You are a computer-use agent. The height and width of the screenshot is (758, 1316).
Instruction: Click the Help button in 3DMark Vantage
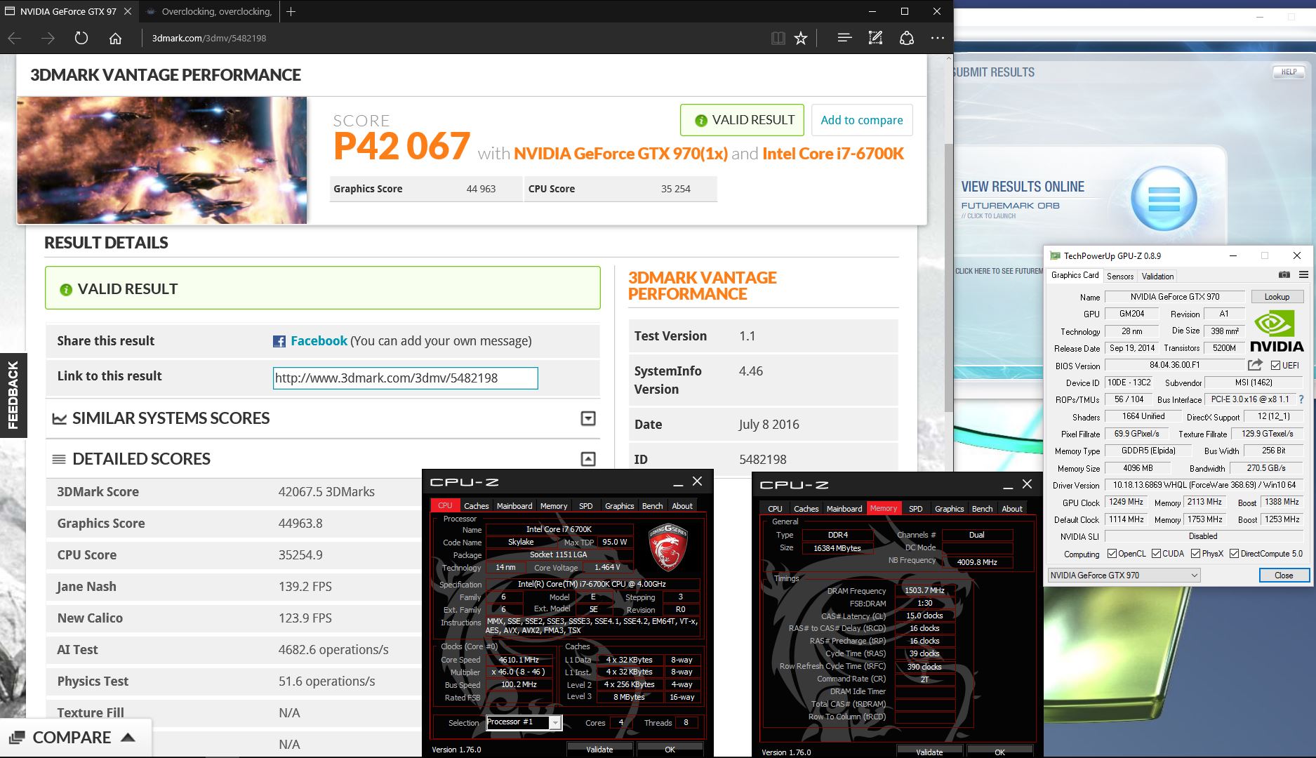1289,72
